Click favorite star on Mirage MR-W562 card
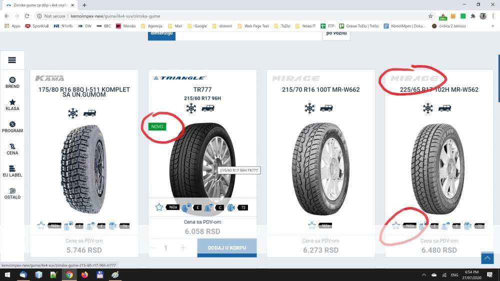The image size is (500, 281). [x=396, y=225]
